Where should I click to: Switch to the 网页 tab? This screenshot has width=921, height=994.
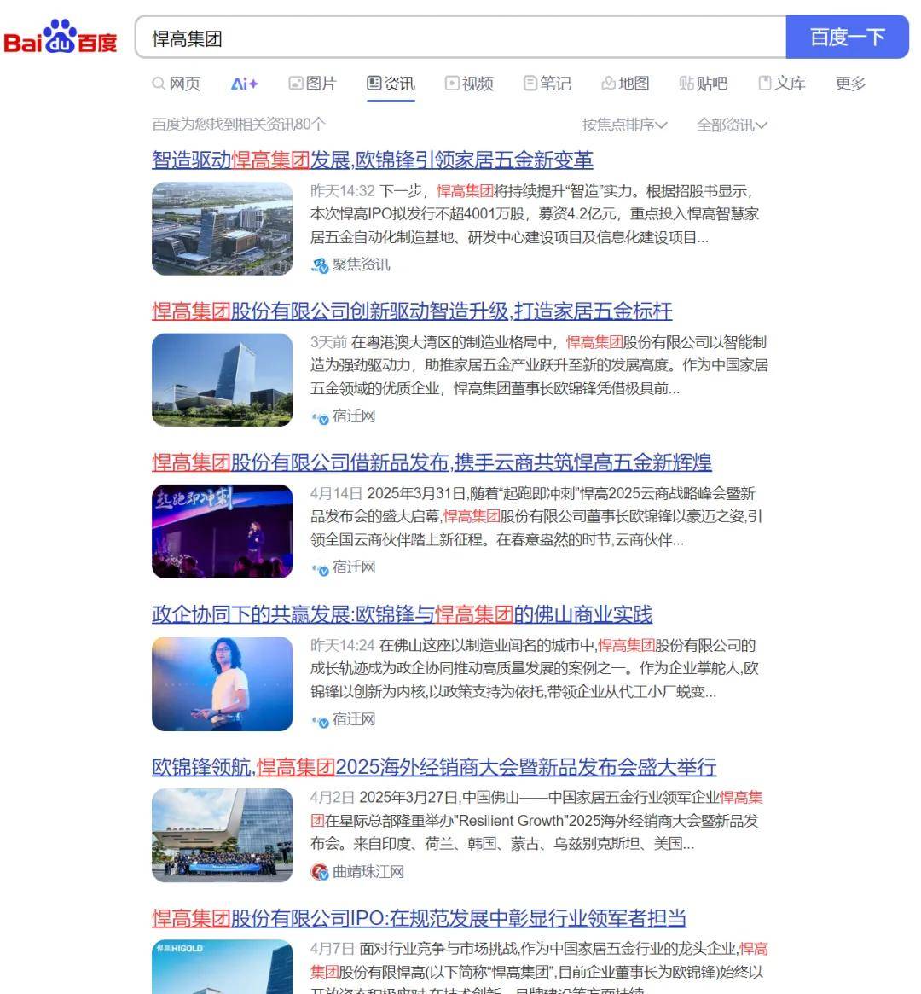[177, 84]
